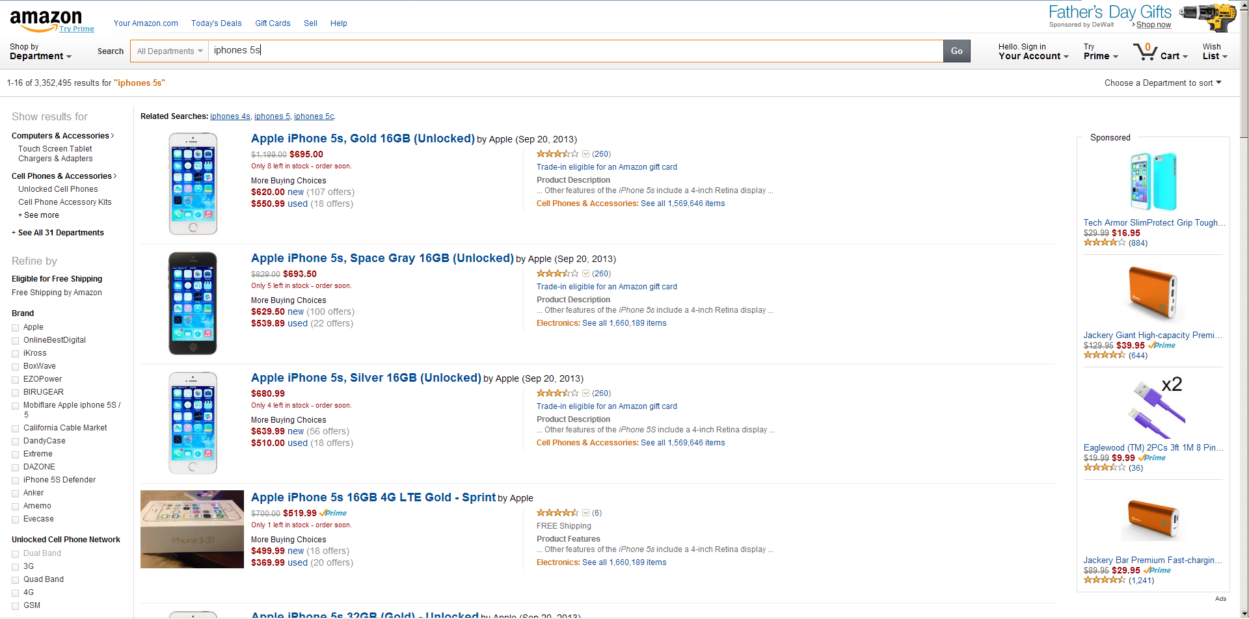Check the BIRUGEAR brand filter
Image resolution: width=1249 pixels, height=619 pixels.
point(16,393)
